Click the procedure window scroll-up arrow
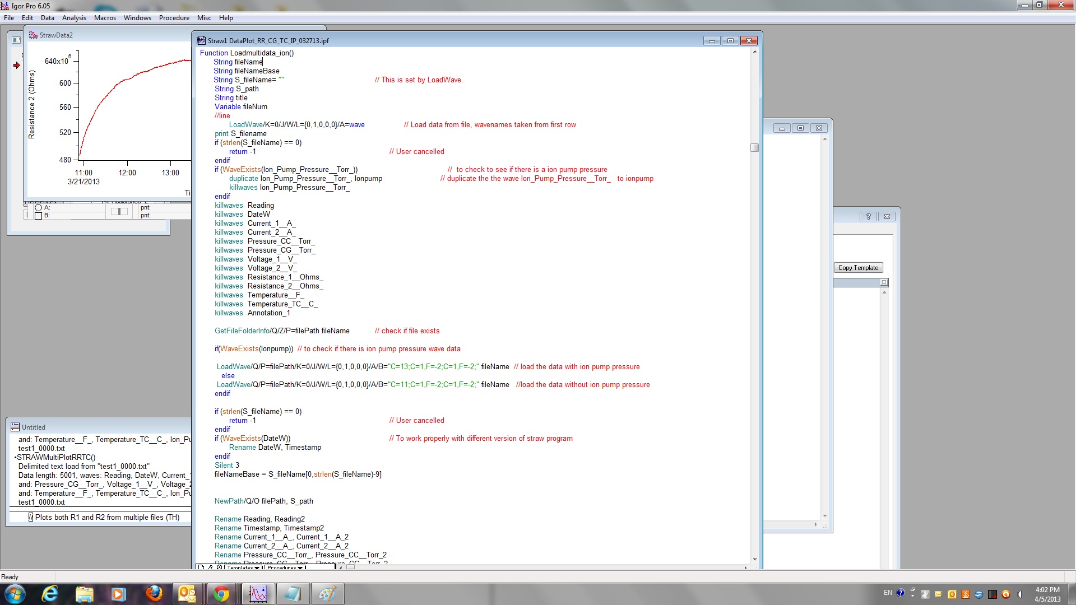The height and width of the screenshot is (605, 1076). pyautogui.click(x=755, y=52)
